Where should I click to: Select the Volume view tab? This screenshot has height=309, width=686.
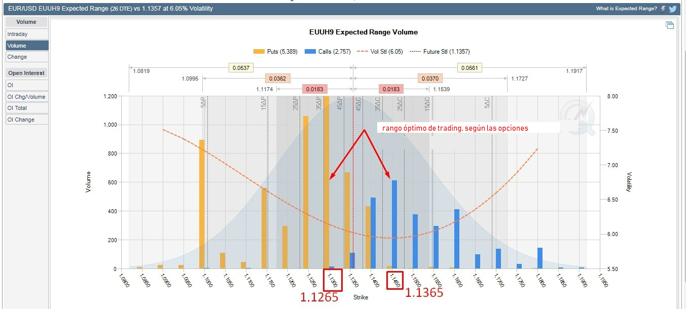(x=27, y=46)
